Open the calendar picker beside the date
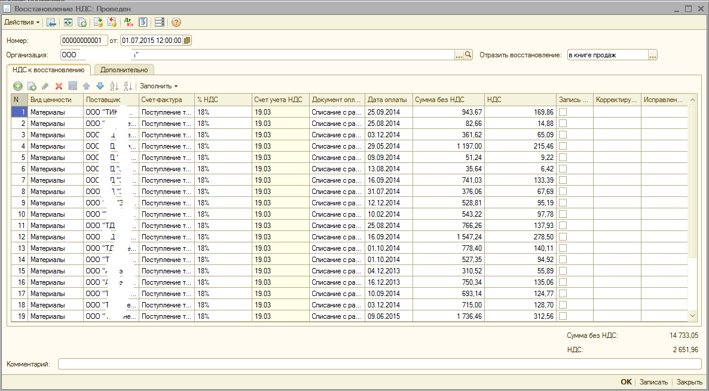The image size is (709, 391). [x=187, y=41]
